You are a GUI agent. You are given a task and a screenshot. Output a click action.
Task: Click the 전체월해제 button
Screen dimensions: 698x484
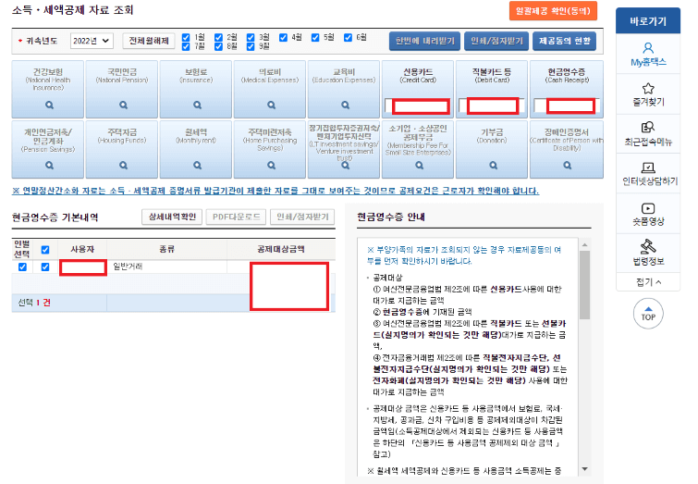point(149,41)
